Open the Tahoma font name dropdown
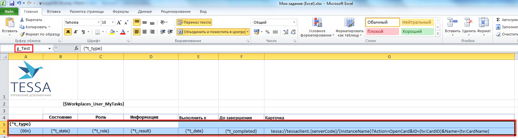 point(98,22)
